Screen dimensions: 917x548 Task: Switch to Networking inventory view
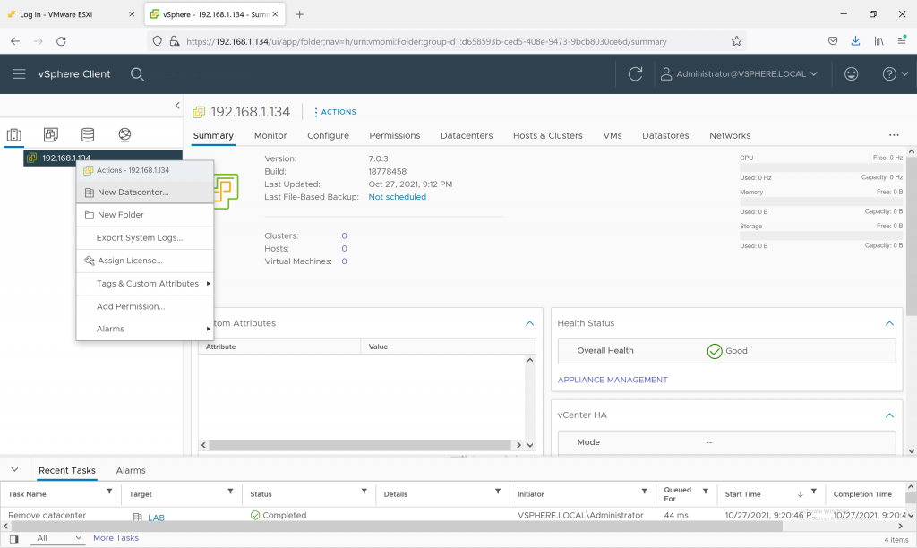124,135
